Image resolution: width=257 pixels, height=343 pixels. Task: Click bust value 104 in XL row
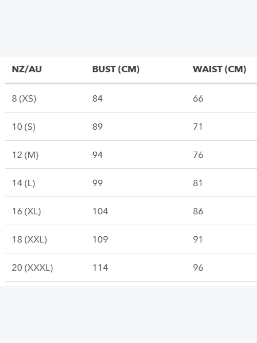(x=100, y=211)
